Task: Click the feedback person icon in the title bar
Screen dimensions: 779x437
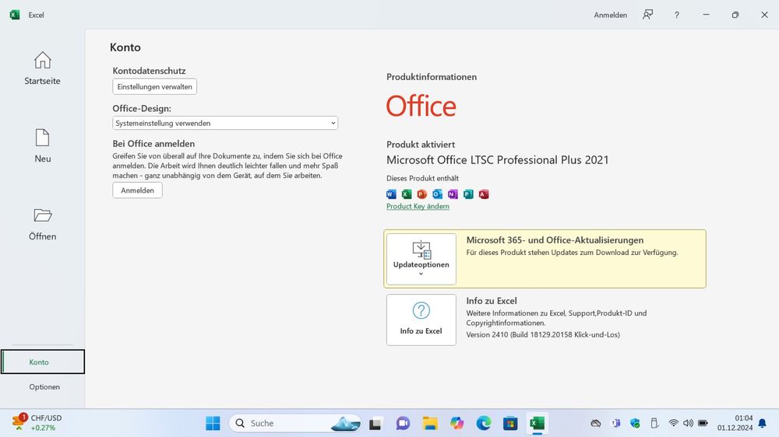Action: pos(647,15)
